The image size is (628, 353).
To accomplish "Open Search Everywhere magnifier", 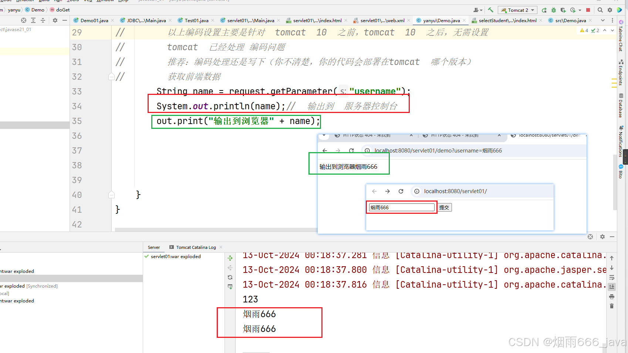I will 600,10.
